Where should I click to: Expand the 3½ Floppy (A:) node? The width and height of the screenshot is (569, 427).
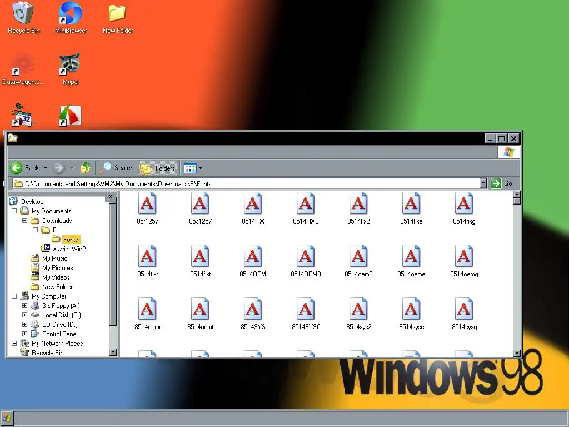(24, 305)
